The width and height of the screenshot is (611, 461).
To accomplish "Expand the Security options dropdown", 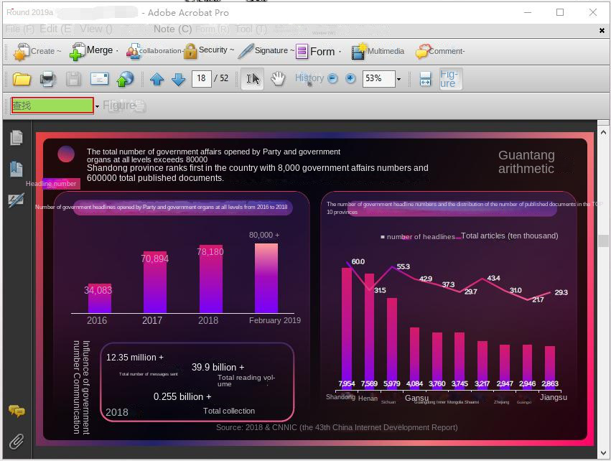I will 210,51.
